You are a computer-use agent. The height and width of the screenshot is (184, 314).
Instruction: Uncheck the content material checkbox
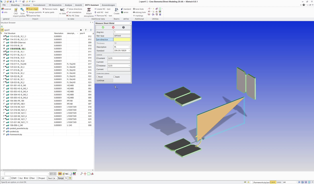point(97,58)
